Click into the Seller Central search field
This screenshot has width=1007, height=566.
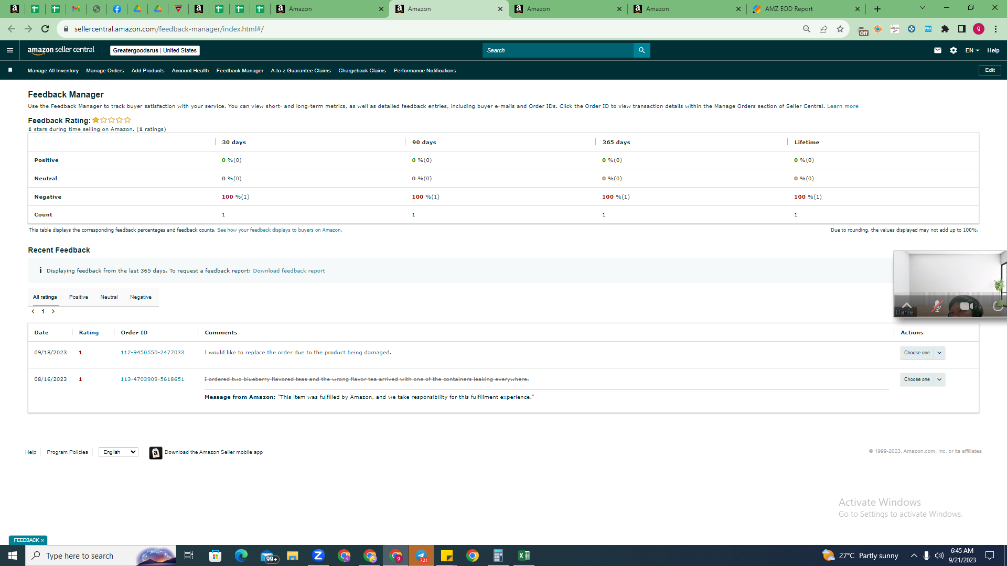coord(558,50)
